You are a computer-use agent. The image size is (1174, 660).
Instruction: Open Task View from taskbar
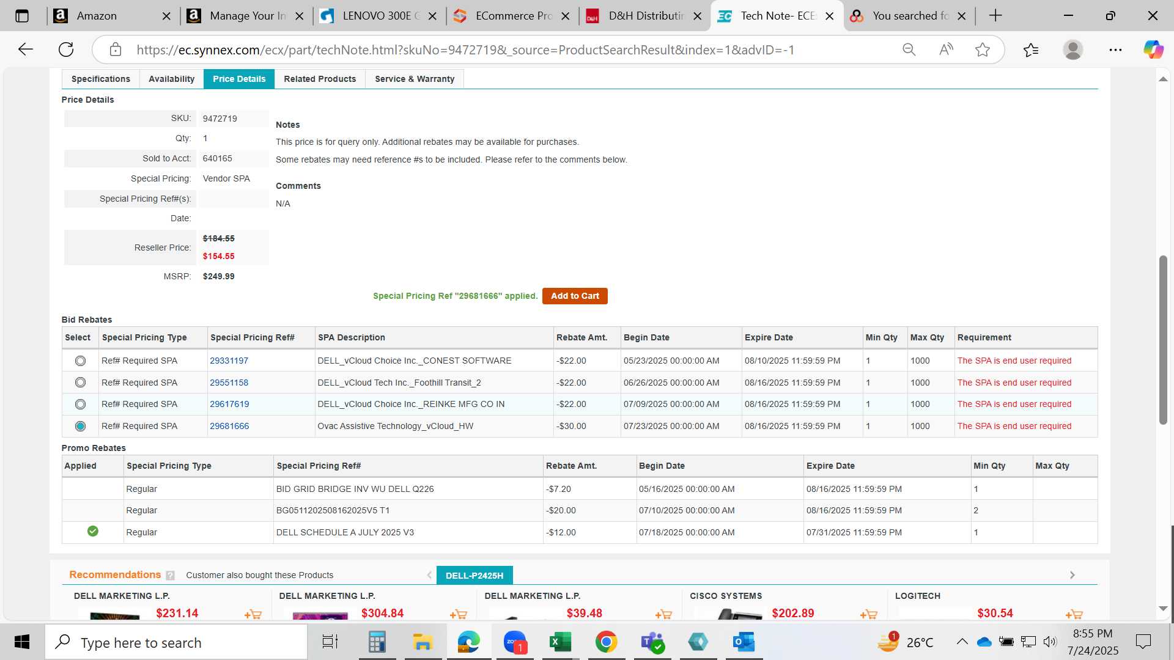pyautogui.click(x=330, y=642)
